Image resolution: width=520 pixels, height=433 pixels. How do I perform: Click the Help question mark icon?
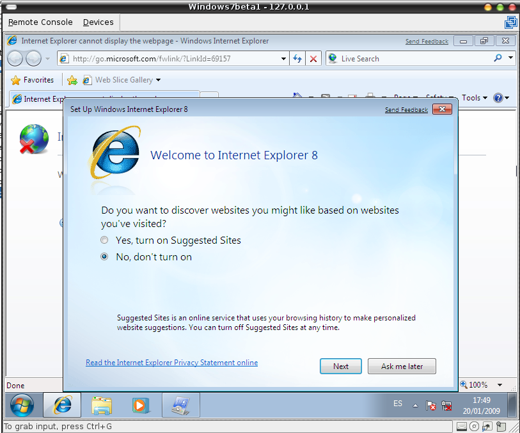tap(498, 98)
